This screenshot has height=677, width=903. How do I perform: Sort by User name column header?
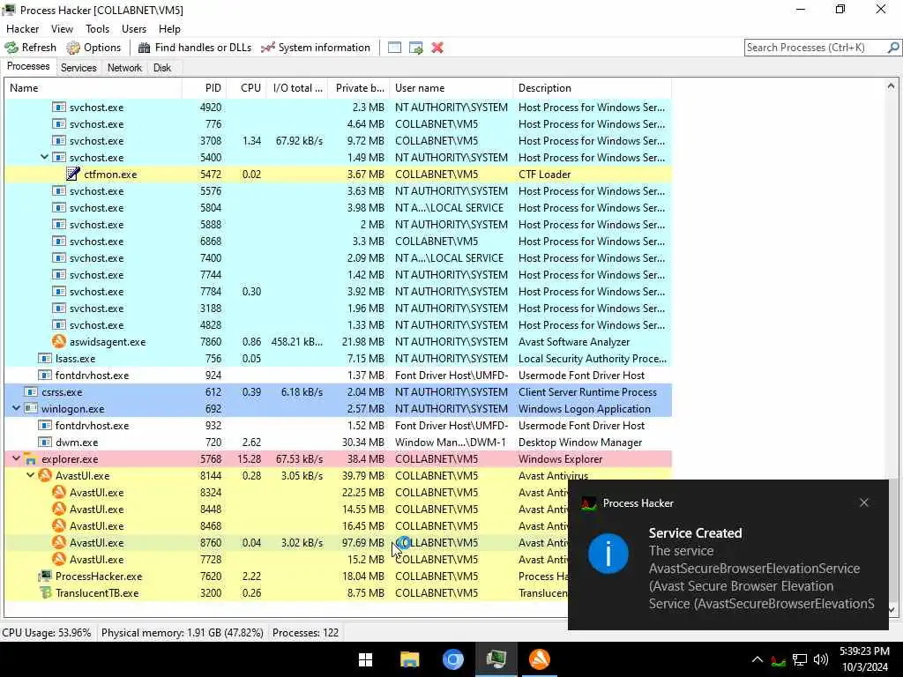tap(451, 88)
